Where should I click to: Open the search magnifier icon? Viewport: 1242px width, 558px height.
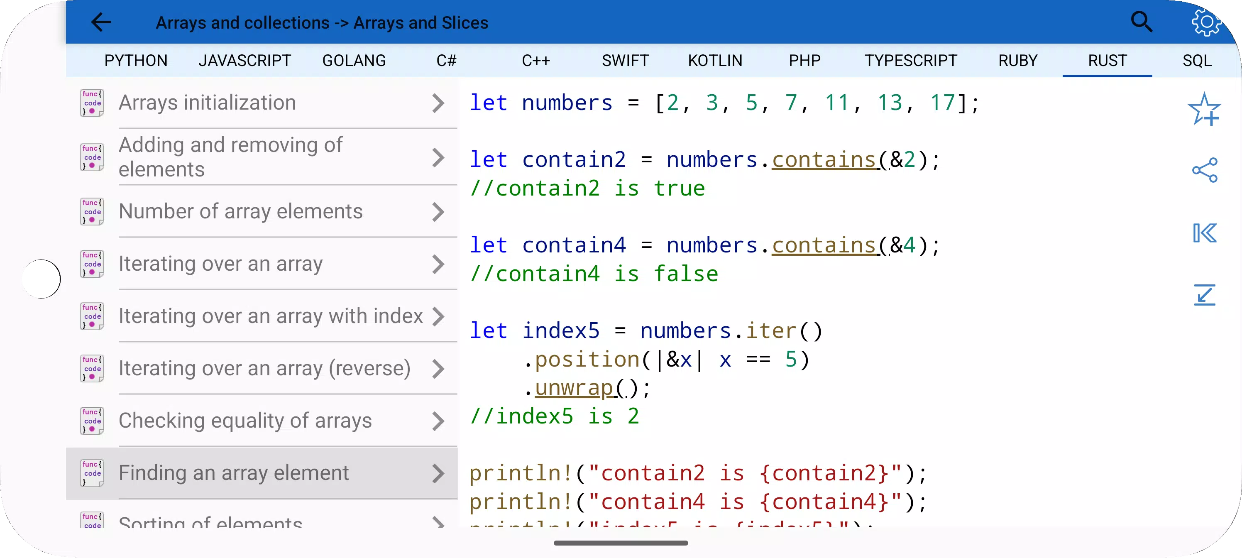[1141, 22]
